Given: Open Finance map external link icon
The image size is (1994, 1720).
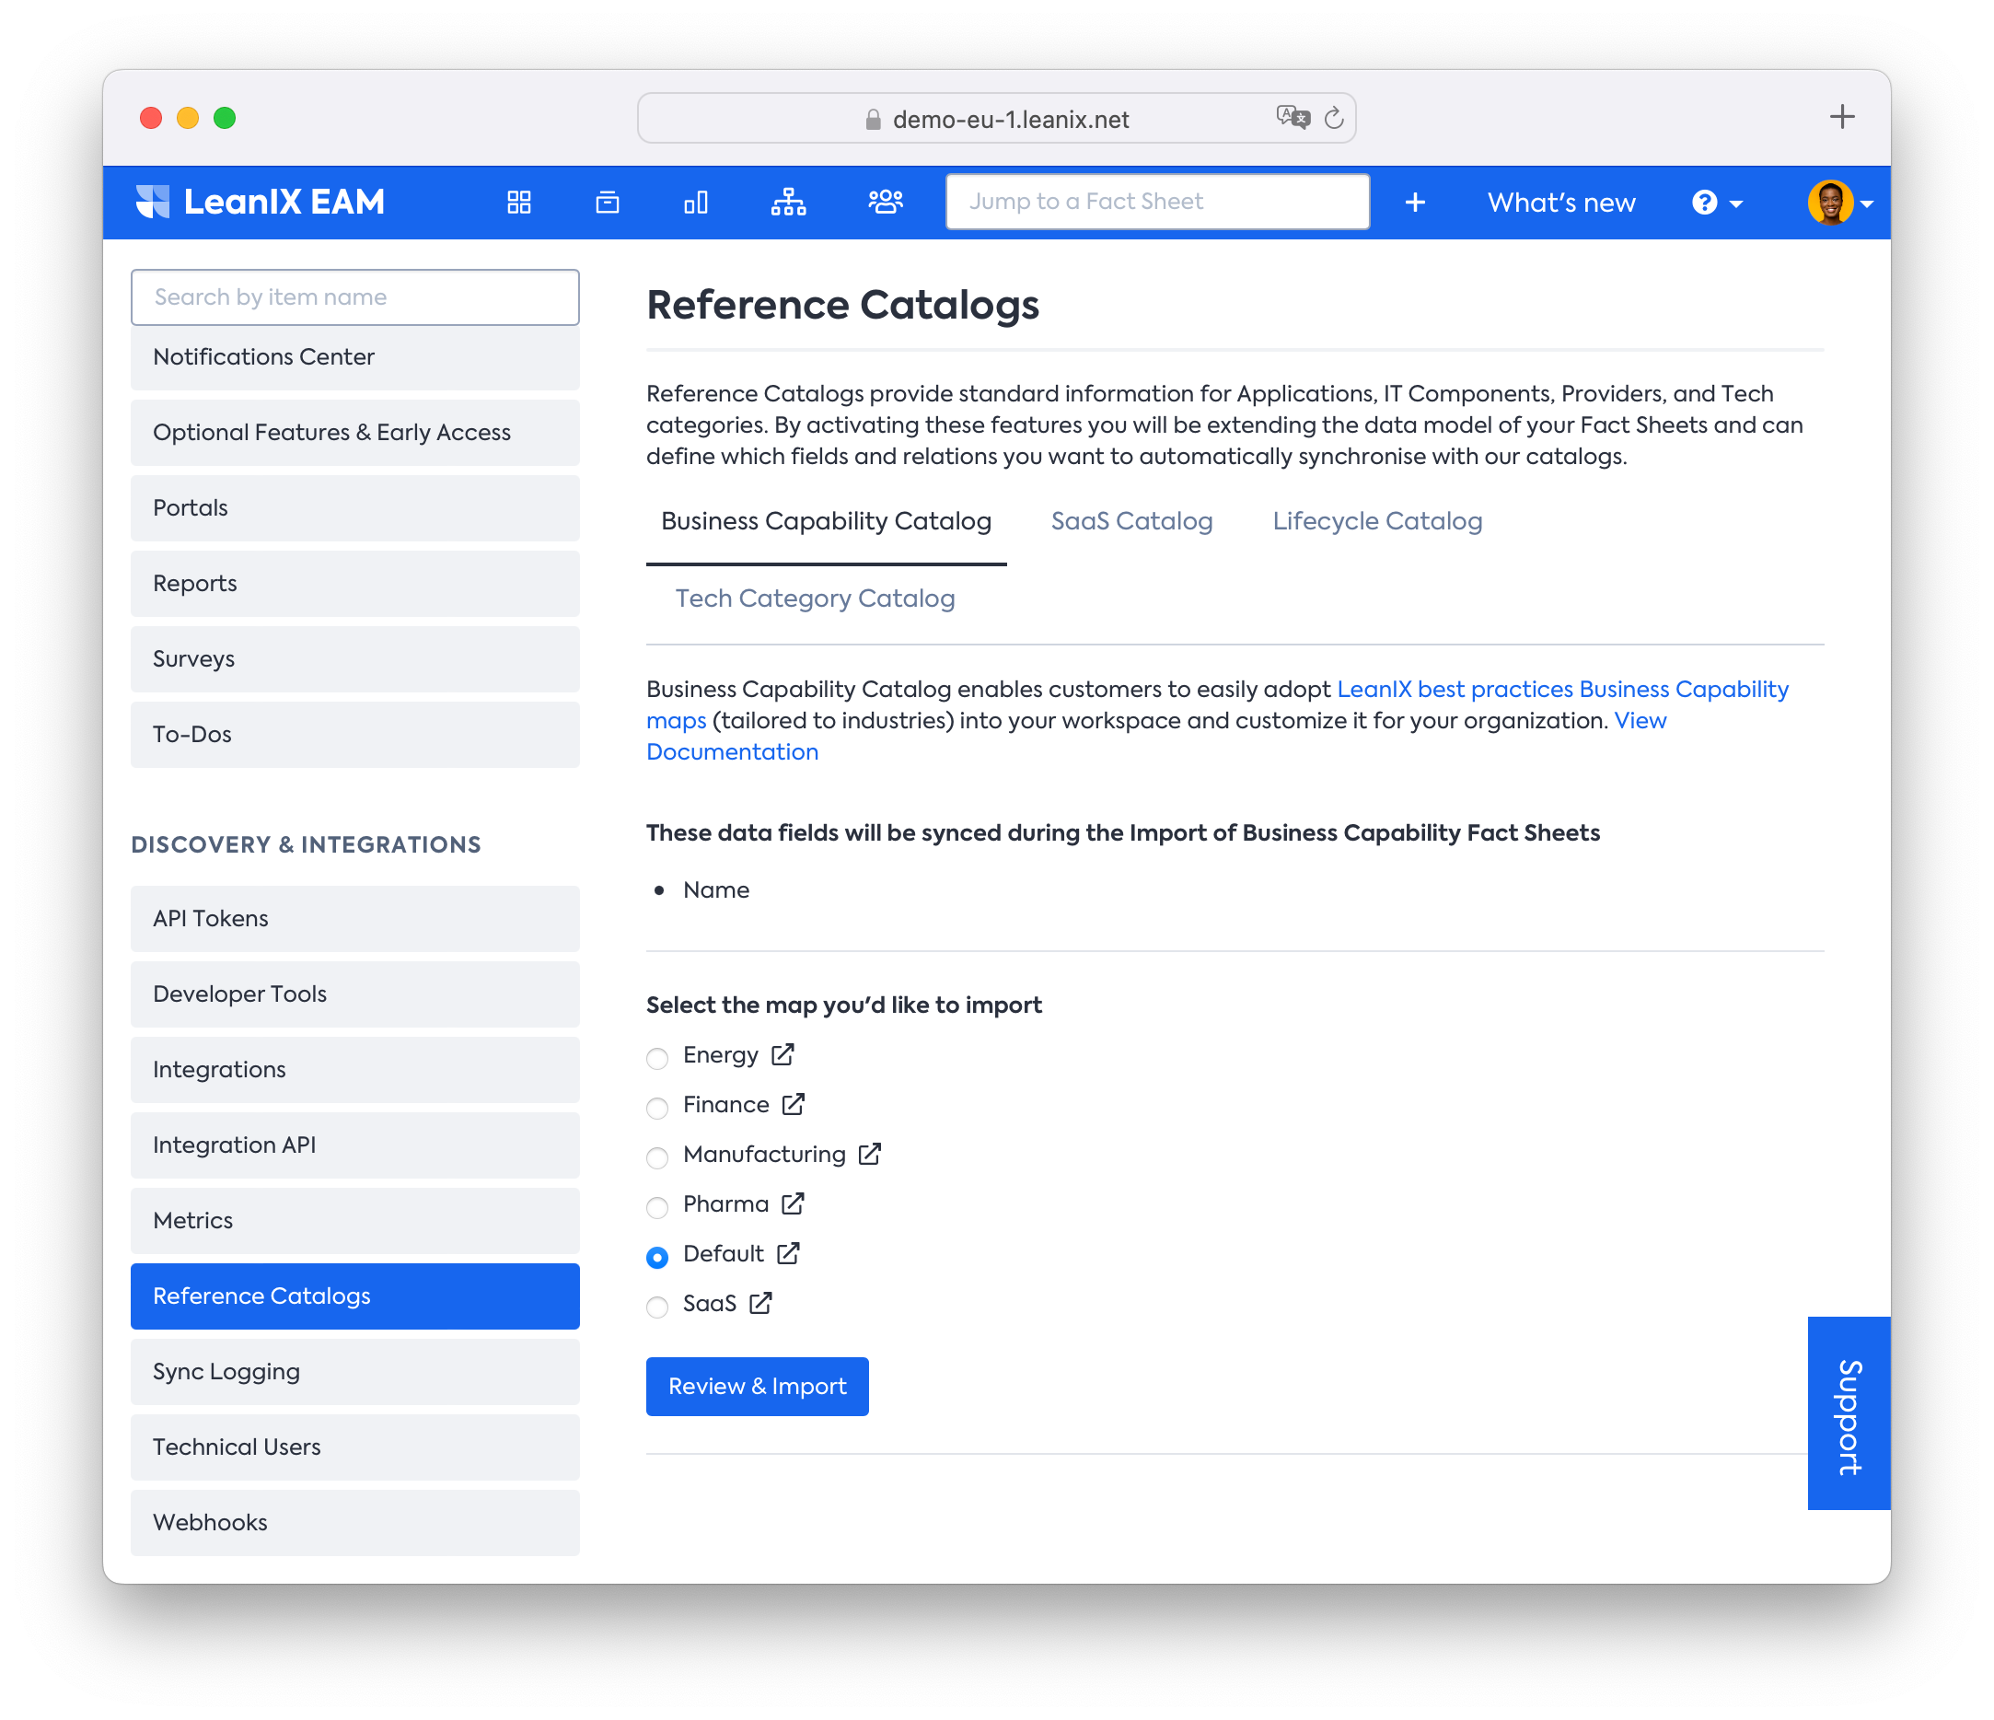Looking at the screenshot, I should (793, 1104).
